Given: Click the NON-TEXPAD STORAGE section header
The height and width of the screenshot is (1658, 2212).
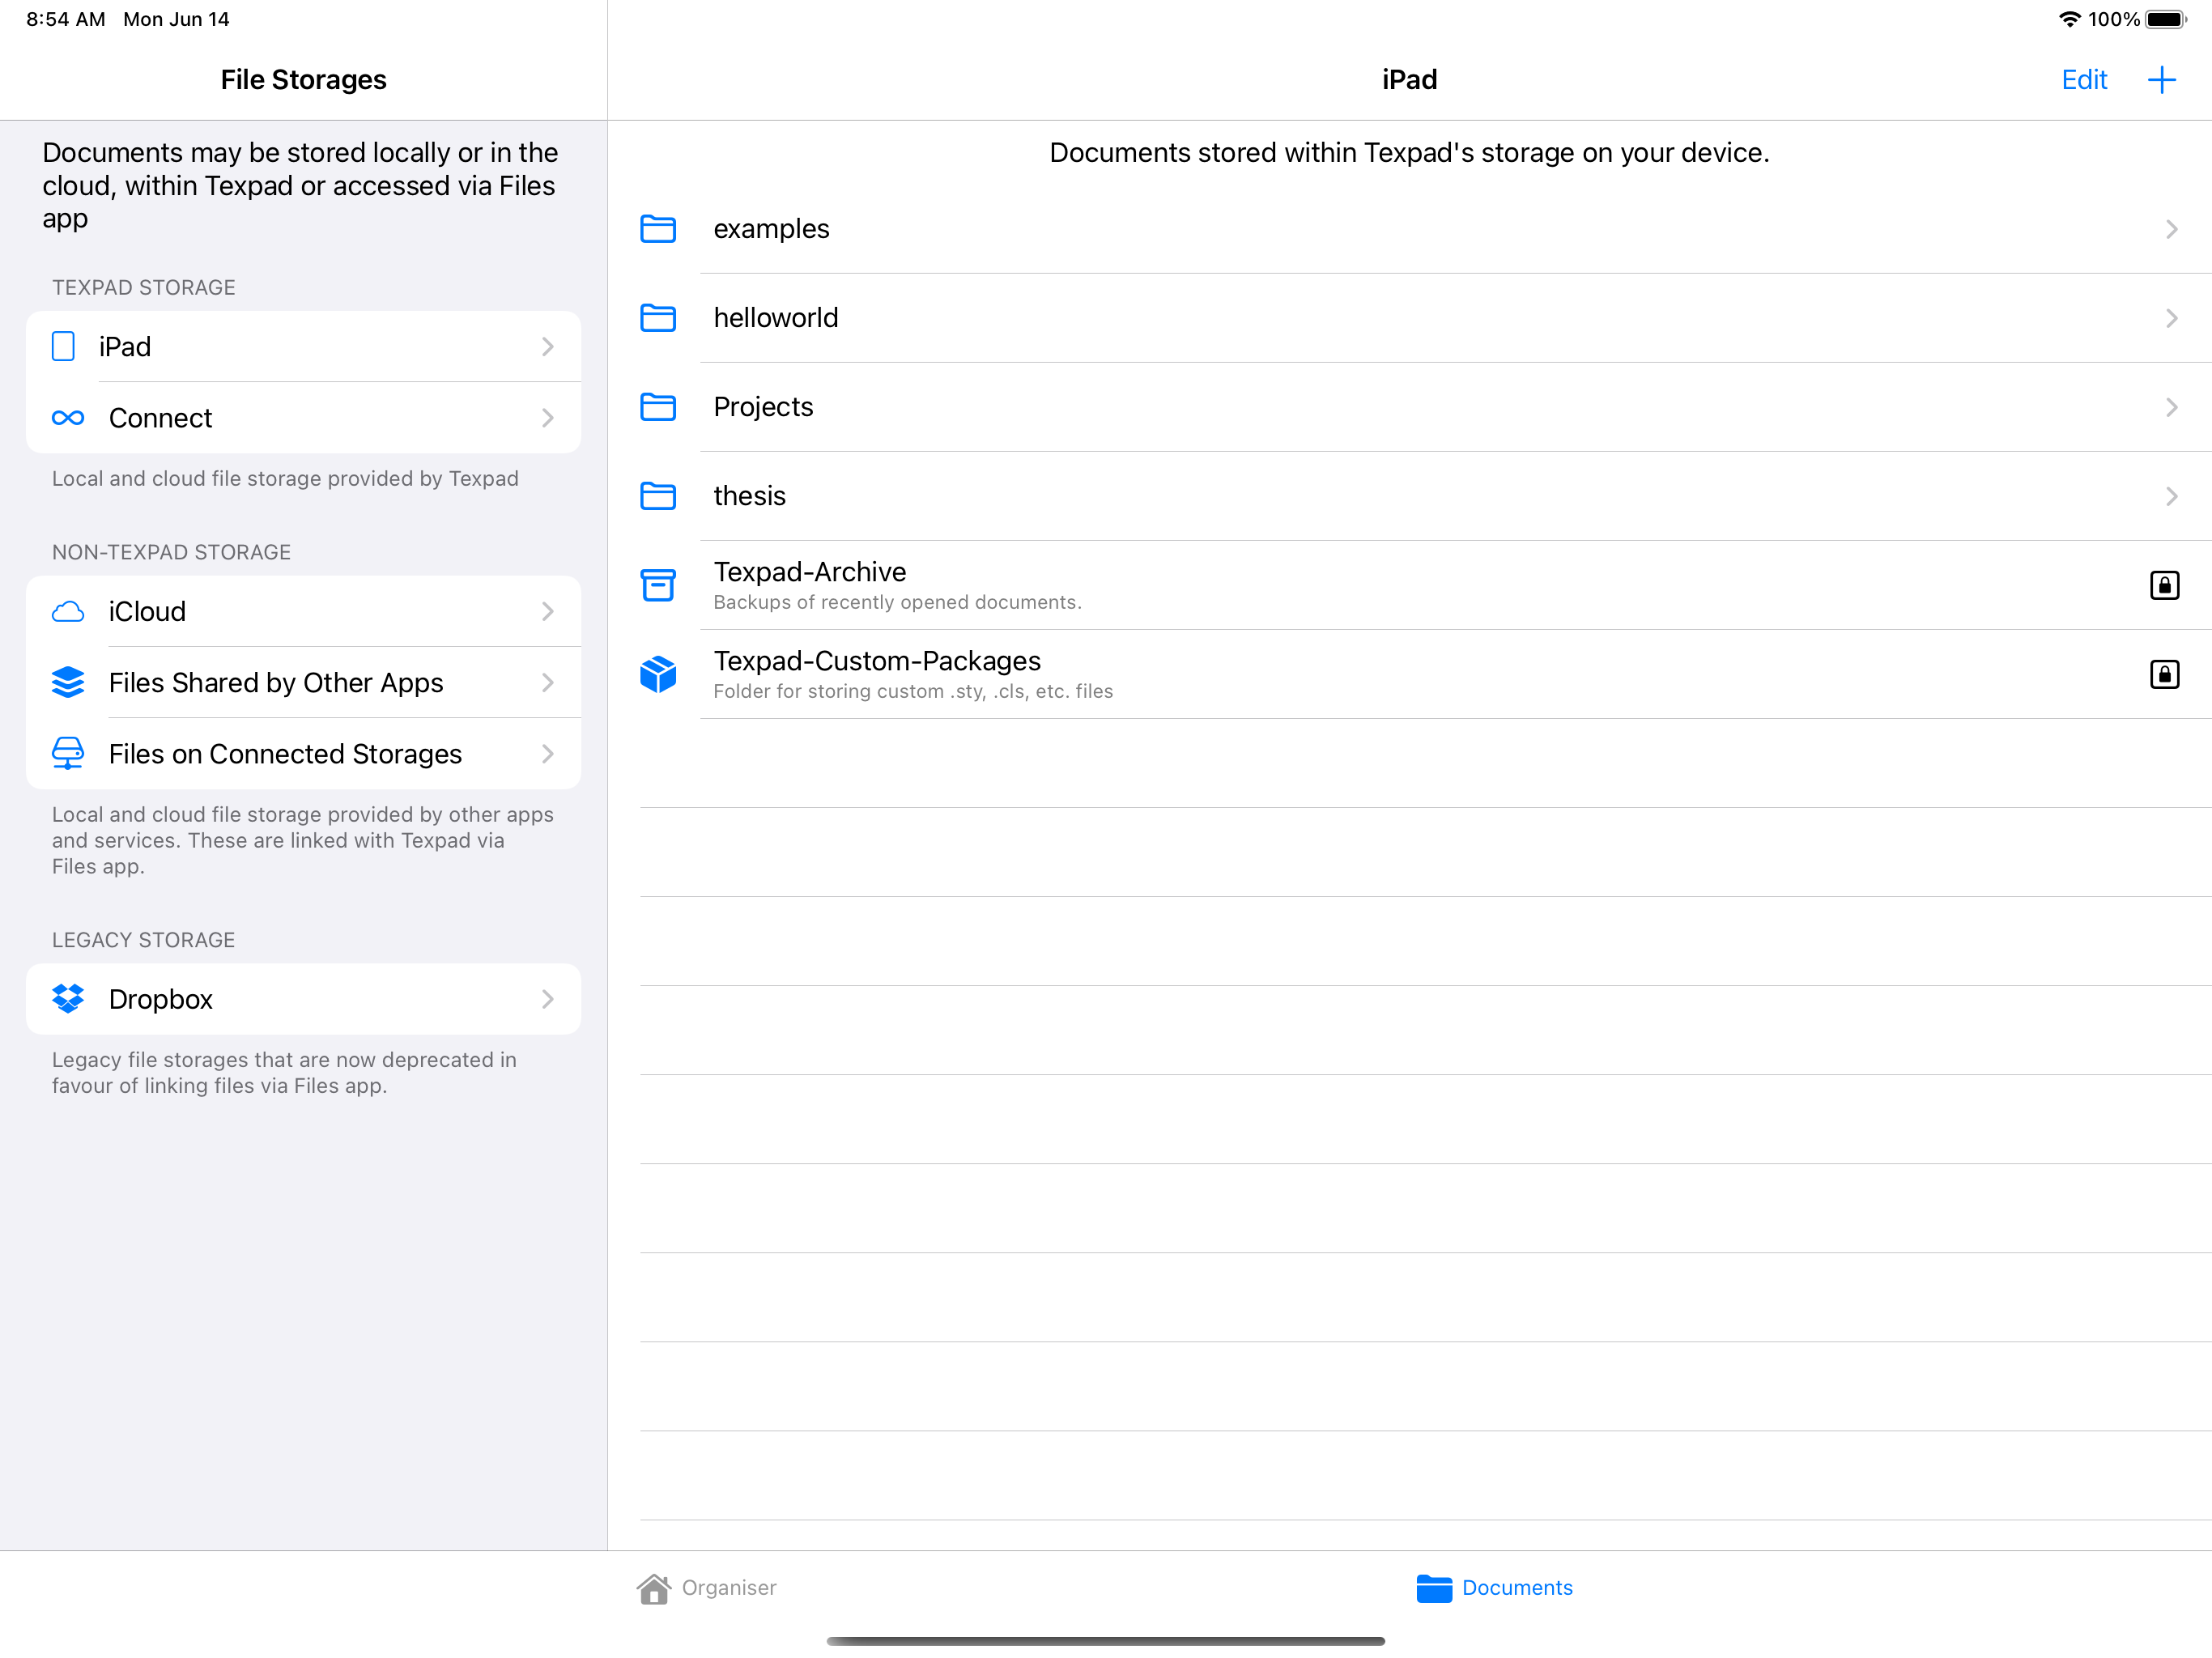Looking at the screenshot, I should click(171, 553).
